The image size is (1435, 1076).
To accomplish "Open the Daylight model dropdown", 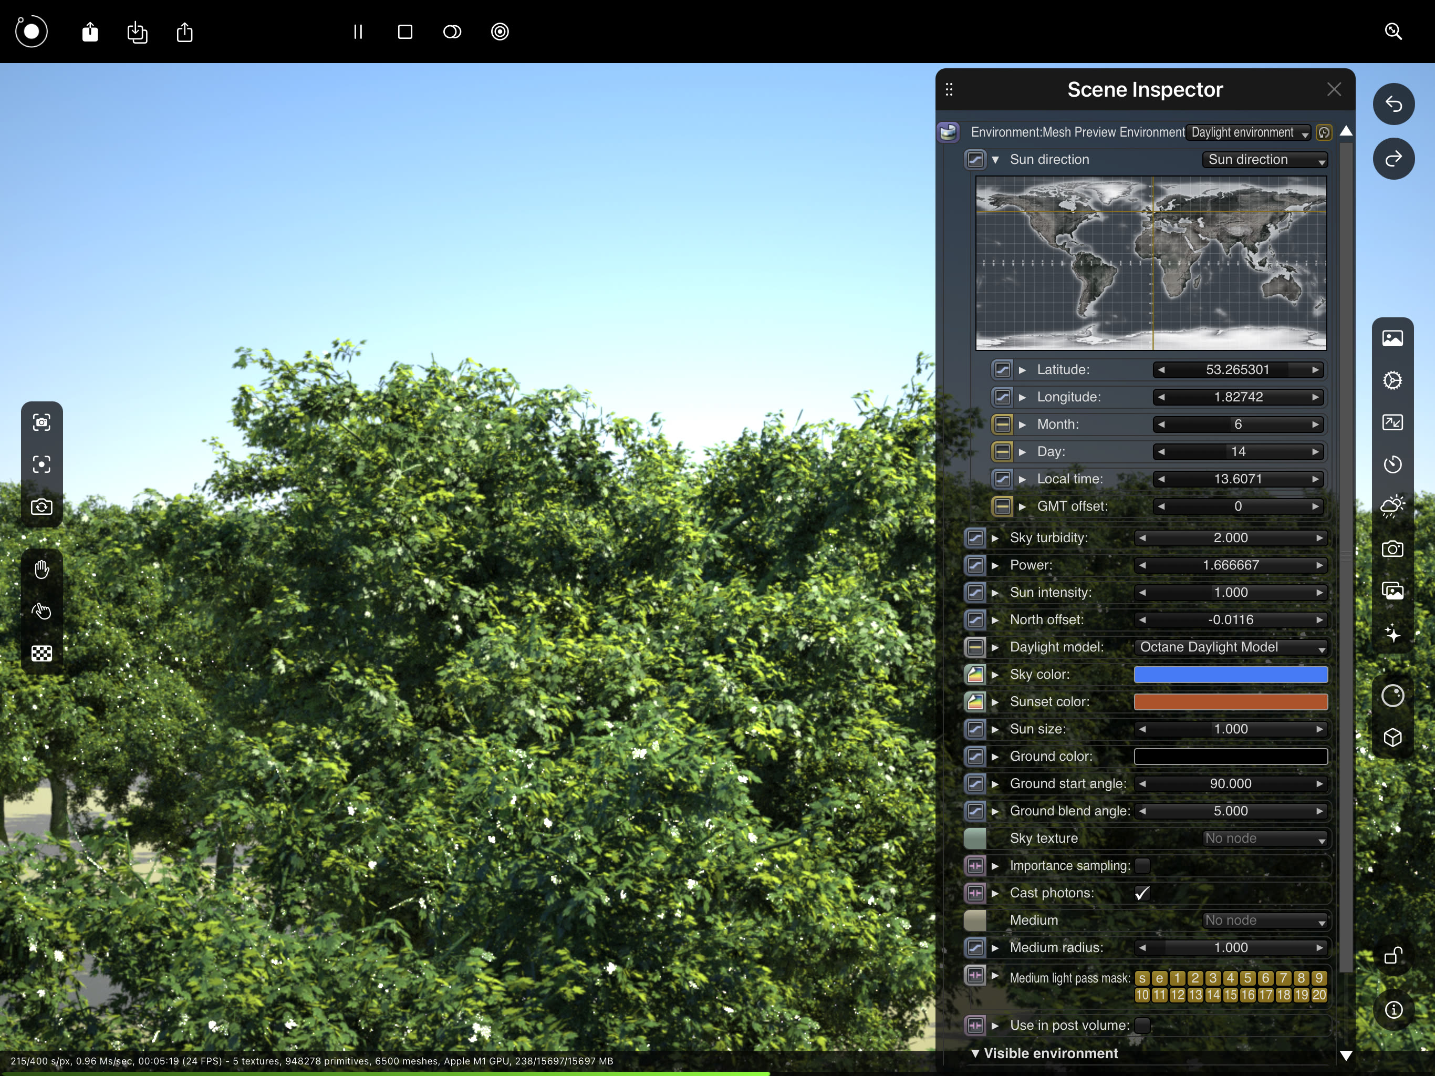I will [1230, 647].
